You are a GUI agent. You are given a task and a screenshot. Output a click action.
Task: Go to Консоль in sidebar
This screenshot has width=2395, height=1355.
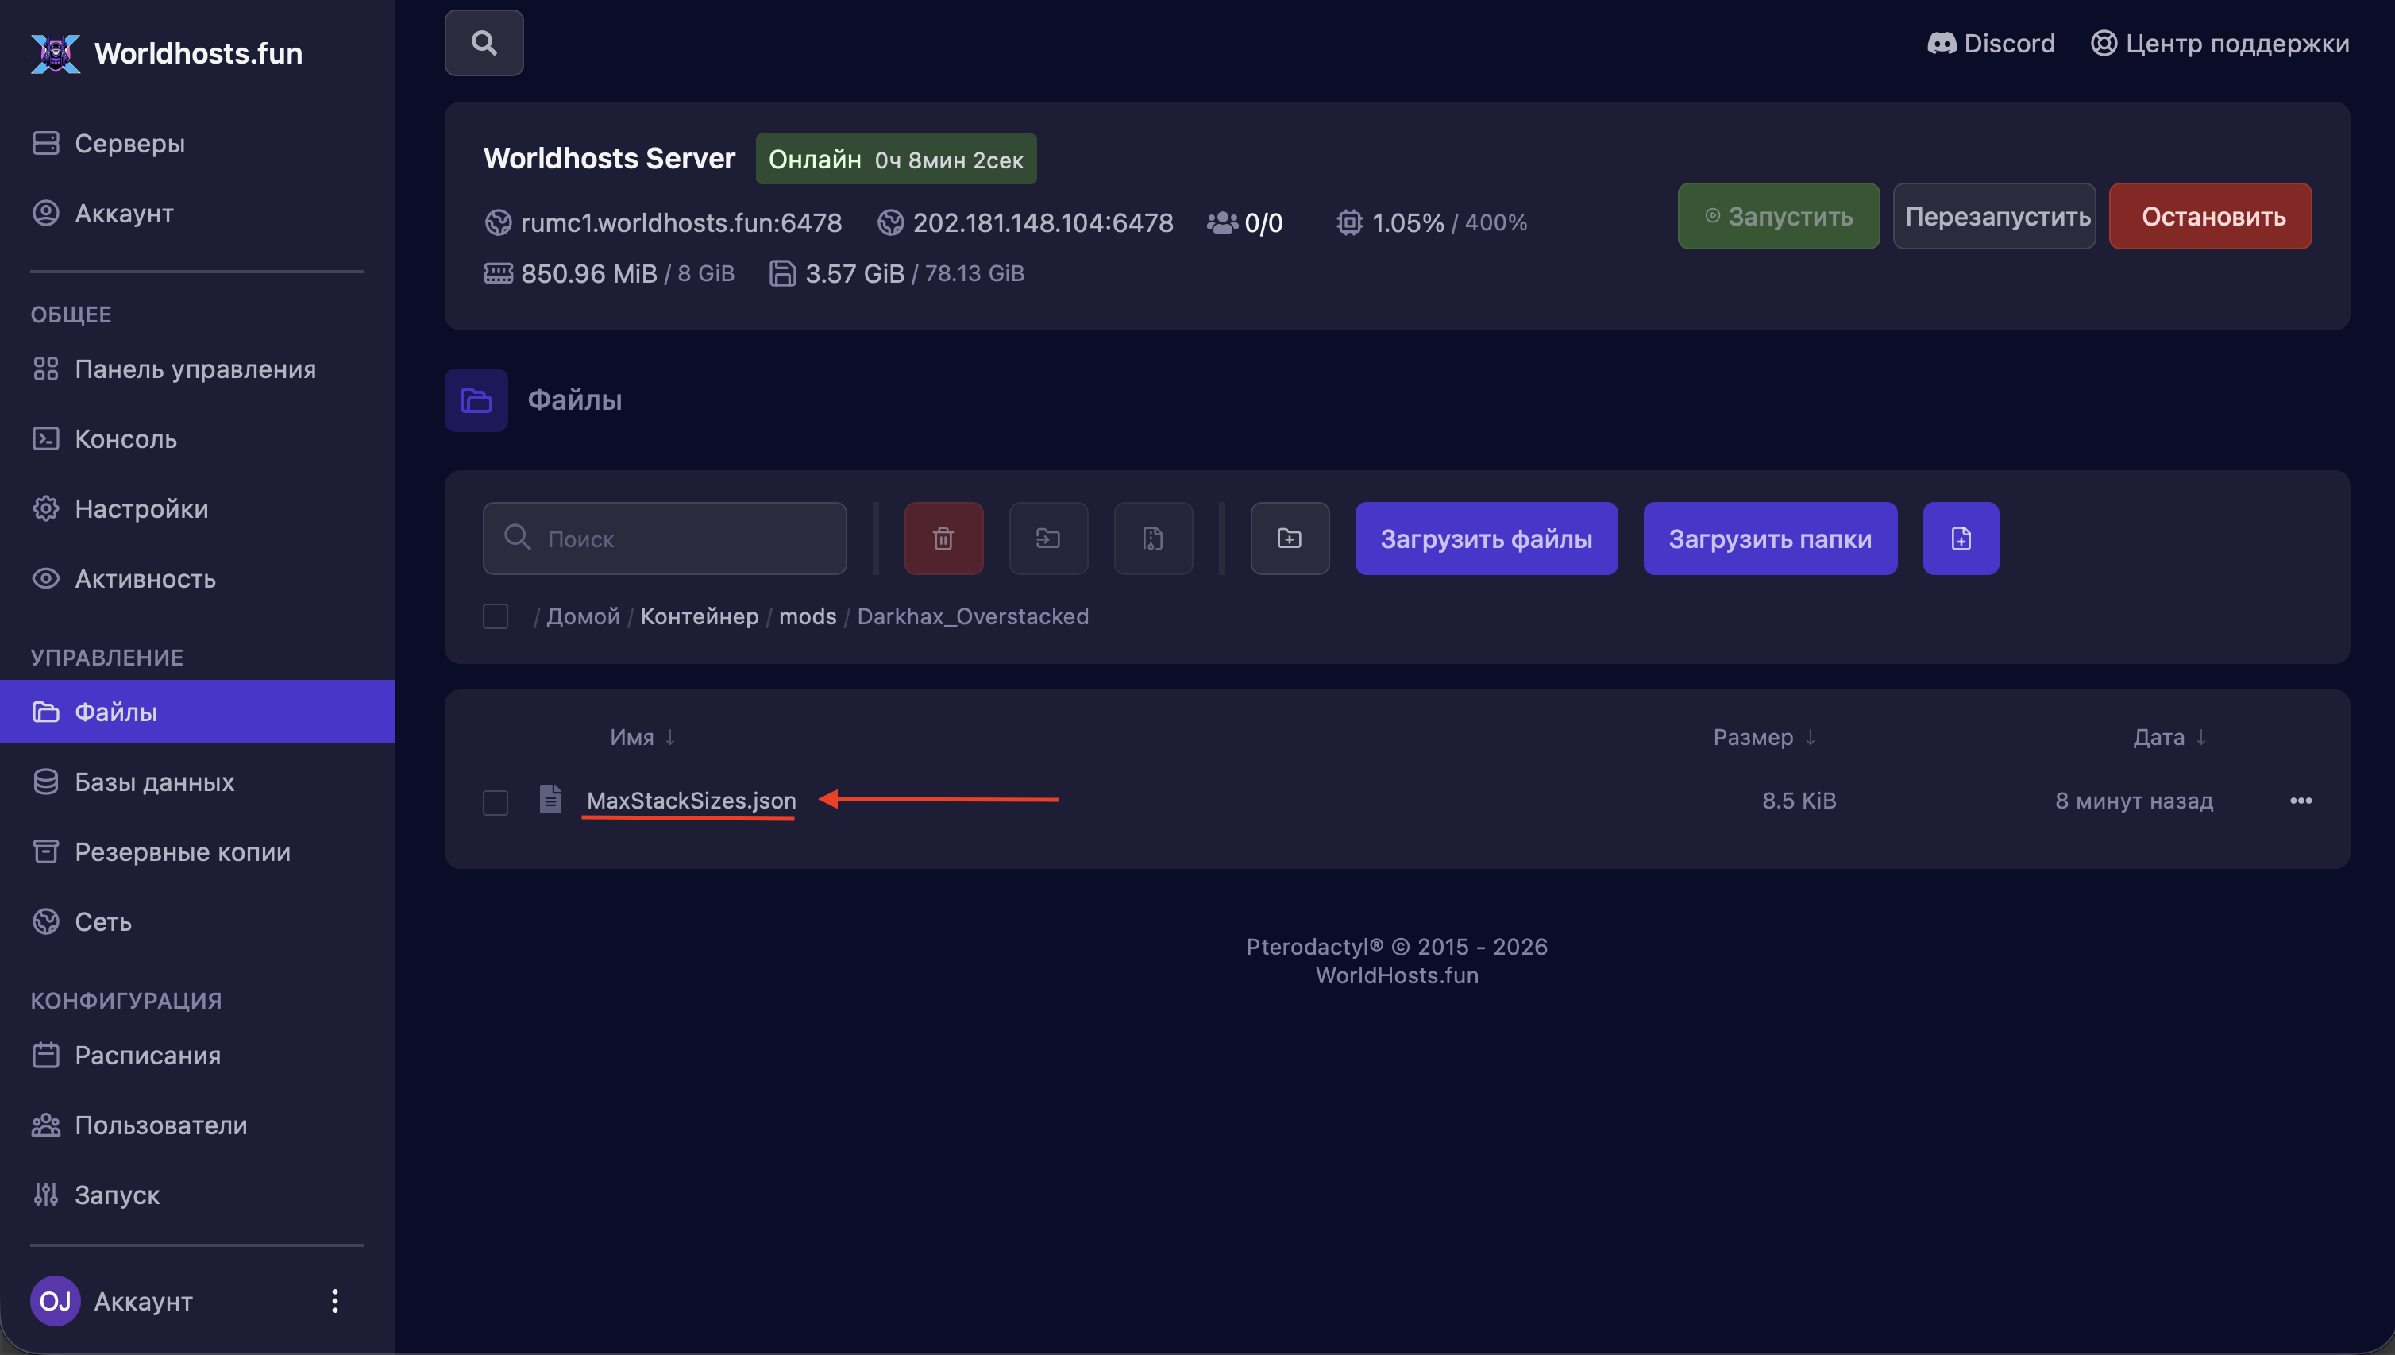(125, 438)
